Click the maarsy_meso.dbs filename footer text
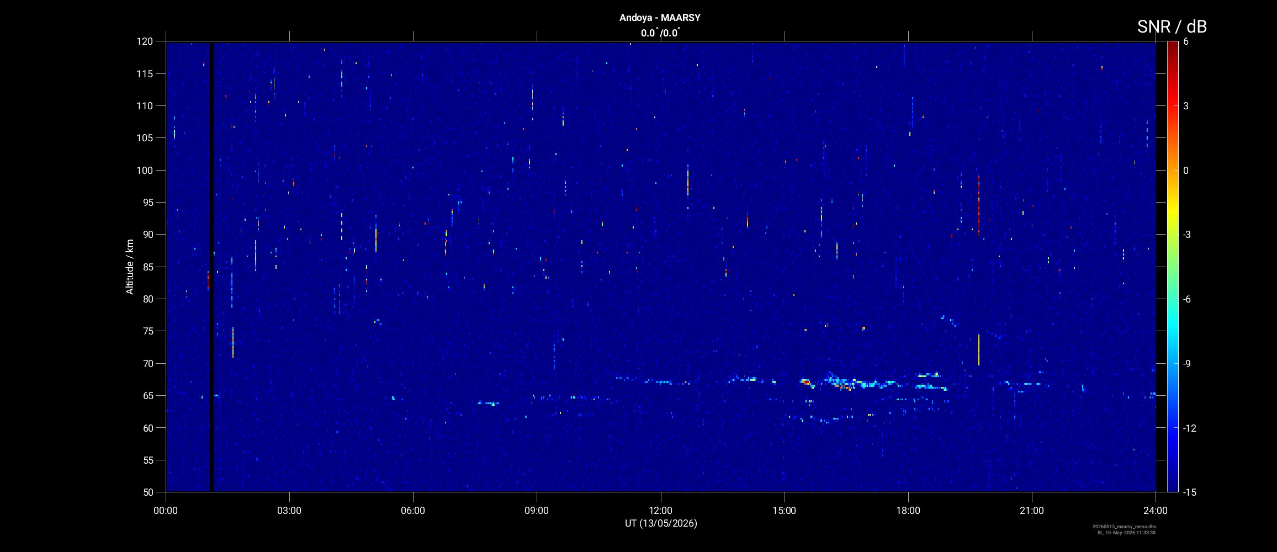The width and height of the screenshot is (1277, 552). coord(1124,527)
